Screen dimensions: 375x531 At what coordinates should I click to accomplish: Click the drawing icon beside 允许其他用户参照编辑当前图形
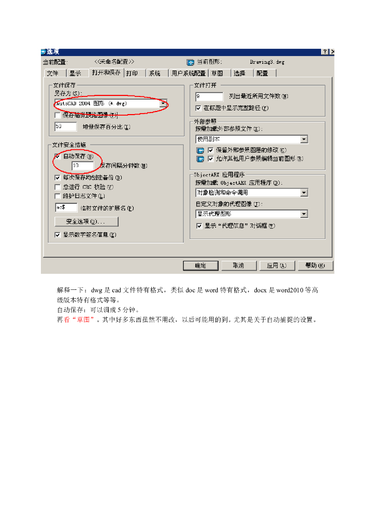[x=200, y=159]
